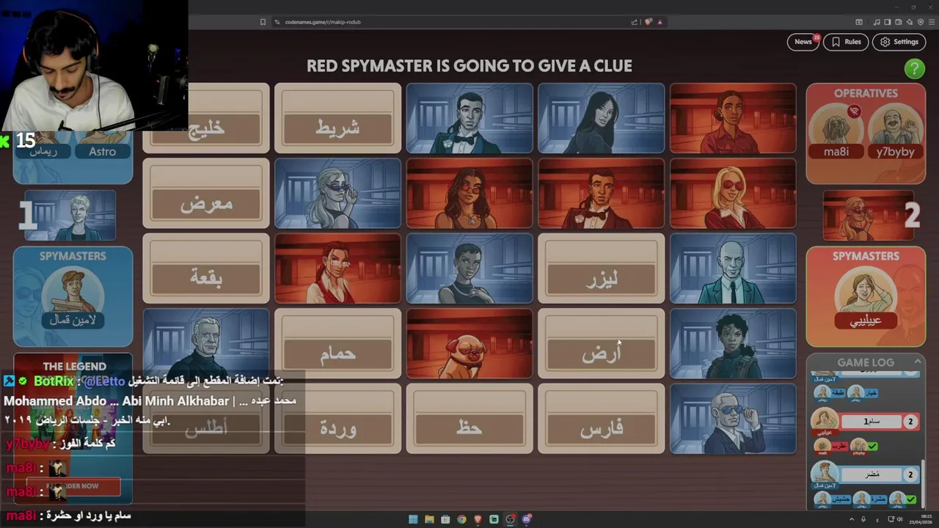Click the green question mark help icon
The width and height of the screenshot is (939, 528).
click(x=914, y=69)
